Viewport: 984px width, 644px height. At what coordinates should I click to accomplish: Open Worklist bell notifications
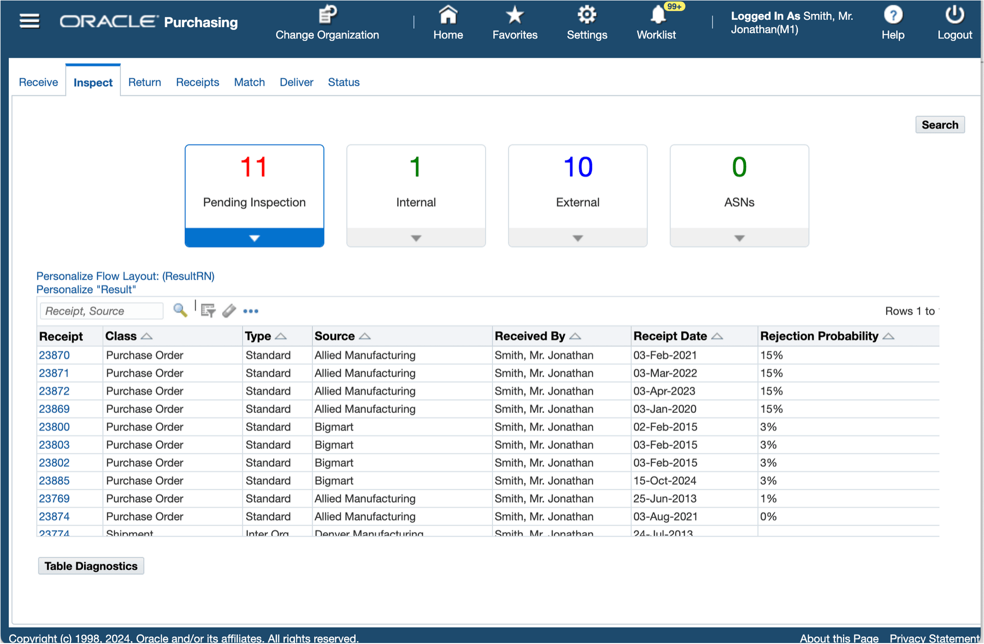tap(658, 15)
